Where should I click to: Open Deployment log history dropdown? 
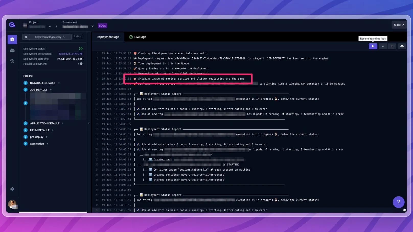50,37
